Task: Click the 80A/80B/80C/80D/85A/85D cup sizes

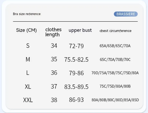Action: pos(115,100)
